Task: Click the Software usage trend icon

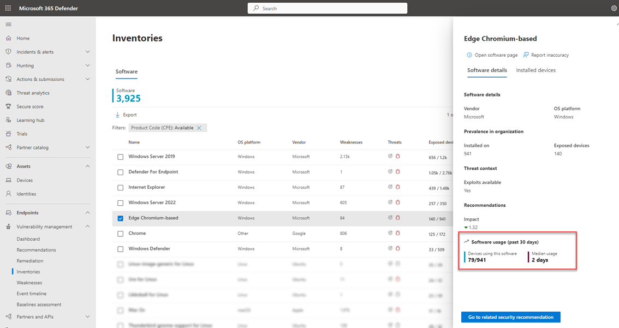Action: (x=466, y=242)
